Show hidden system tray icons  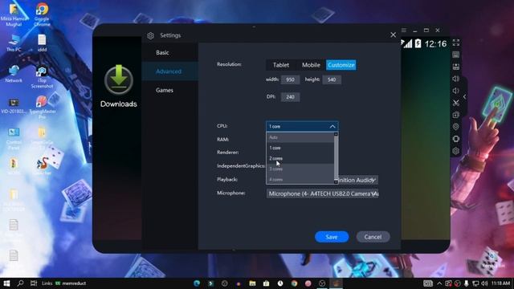(439, 283)
